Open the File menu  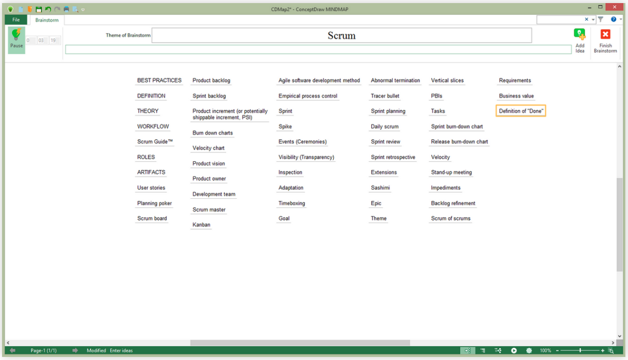(x=16, y=20)
